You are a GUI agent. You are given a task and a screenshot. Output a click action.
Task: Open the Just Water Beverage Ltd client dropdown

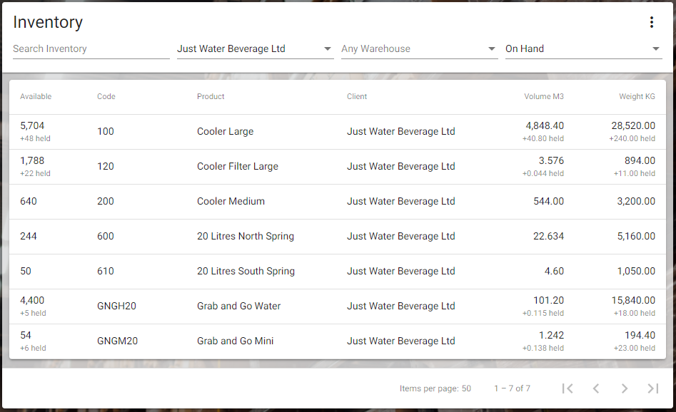[256, 48]
